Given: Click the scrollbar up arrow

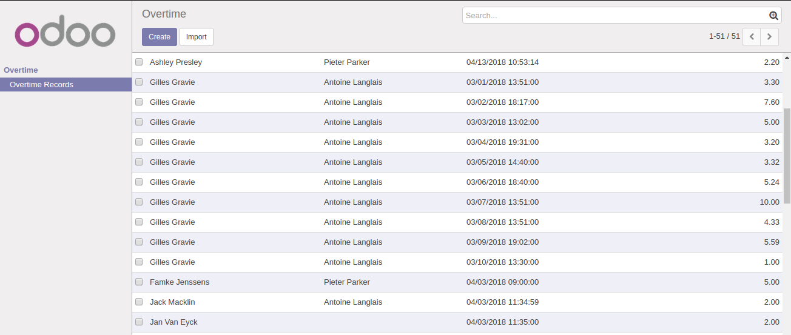Looking at the screenshot, I should [x=787, y=58].
